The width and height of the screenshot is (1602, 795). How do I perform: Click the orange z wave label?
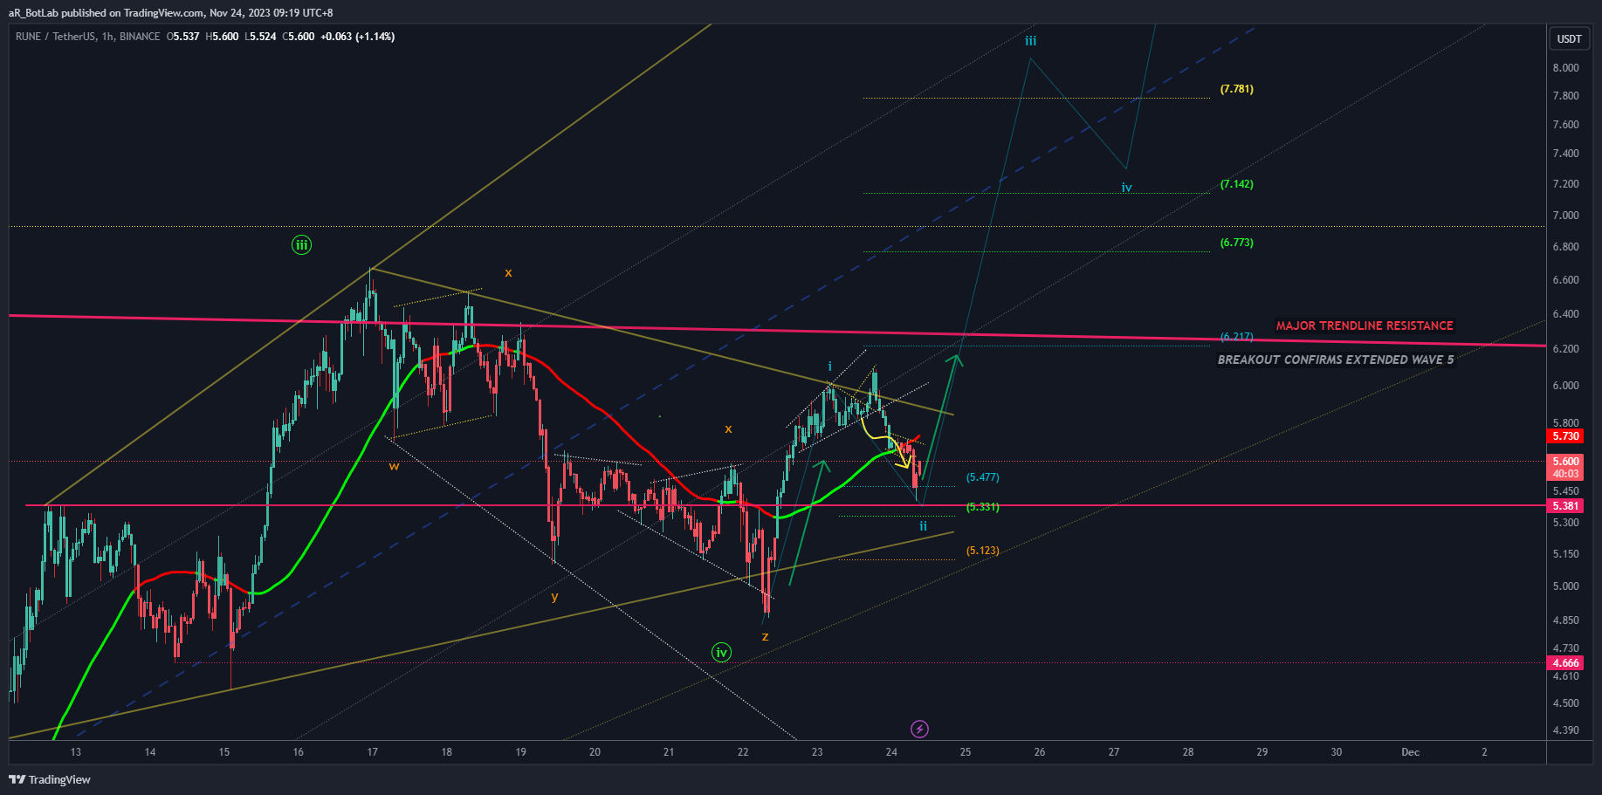765,637
